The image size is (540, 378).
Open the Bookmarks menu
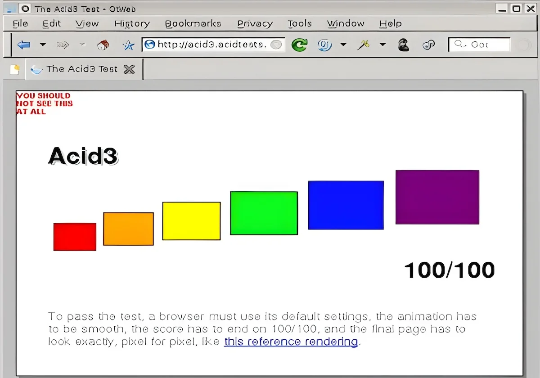click(x=193, y=24)
